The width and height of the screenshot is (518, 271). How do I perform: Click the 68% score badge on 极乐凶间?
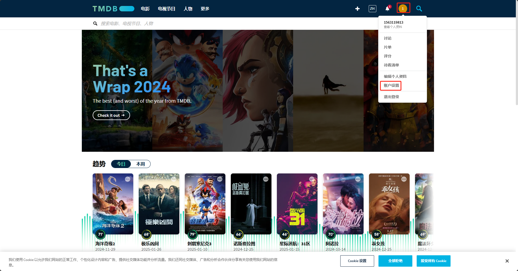(x=147, y=234)
